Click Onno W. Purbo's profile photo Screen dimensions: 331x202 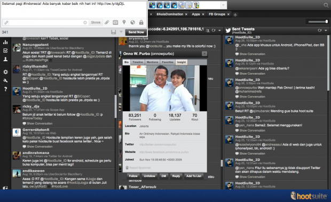click(x=165, y=88)
